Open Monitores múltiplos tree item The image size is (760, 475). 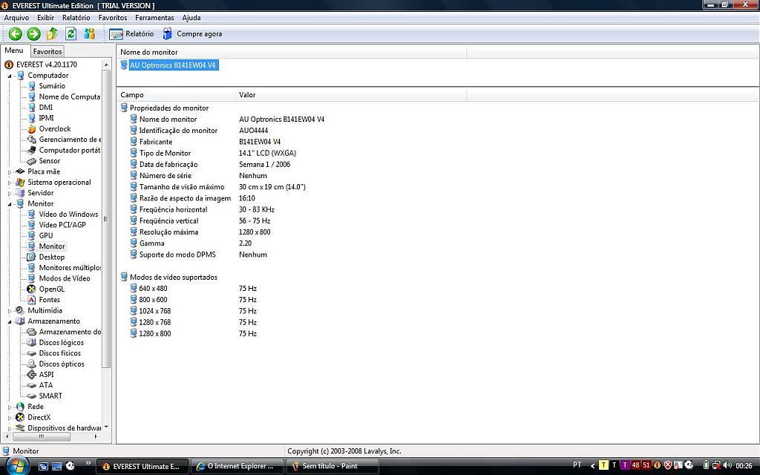[70, 267]
